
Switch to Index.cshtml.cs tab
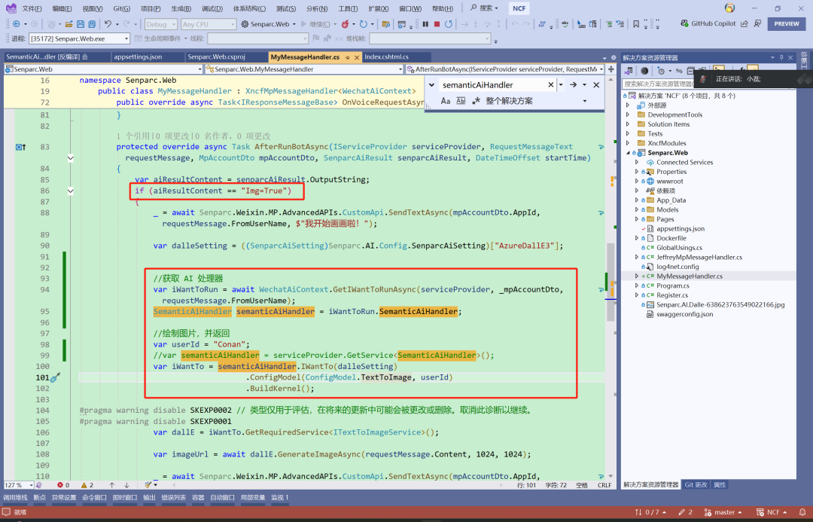point(386,57)
